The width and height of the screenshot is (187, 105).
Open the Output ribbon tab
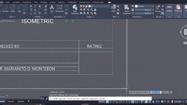53,2
